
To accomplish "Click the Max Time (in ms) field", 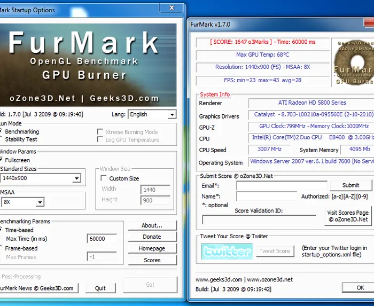I will pos(102,239).
